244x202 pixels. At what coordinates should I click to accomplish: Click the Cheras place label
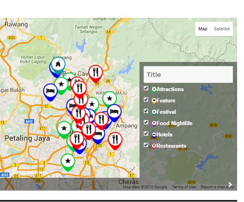point(129,182)
